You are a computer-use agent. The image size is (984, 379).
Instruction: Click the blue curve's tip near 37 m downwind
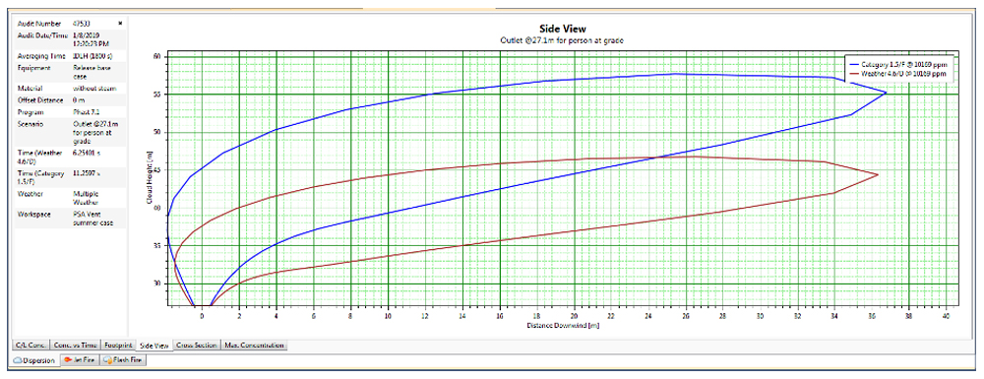[x=886, y=93]
